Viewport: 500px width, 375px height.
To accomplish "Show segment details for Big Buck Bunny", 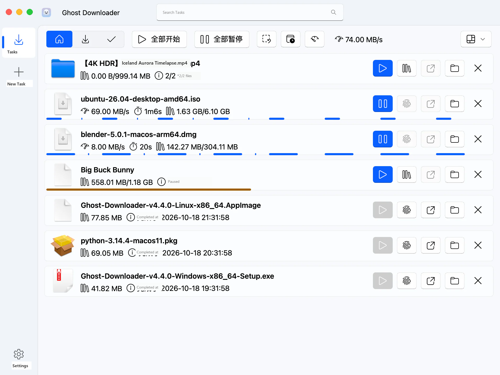I will click(407, 174).
